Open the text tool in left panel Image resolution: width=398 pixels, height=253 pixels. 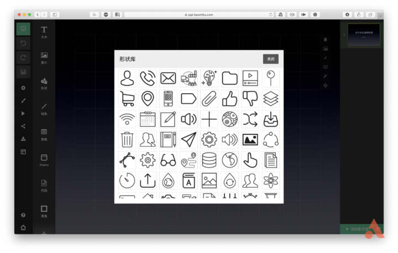44,32
